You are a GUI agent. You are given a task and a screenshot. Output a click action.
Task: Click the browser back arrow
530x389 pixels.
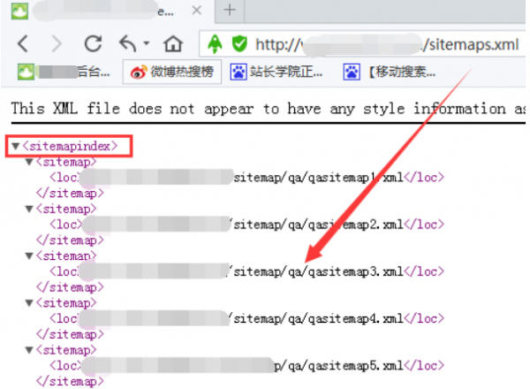click(x=24, y=43)
